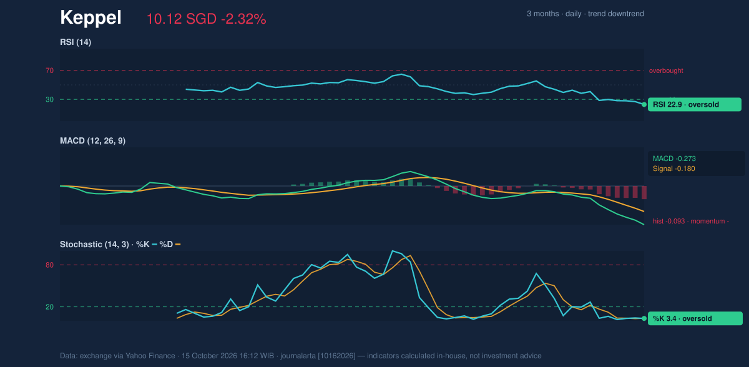This screenshot has width=749, height=367.
Task: Click the '3 months · daily · trend downtrend' label
Action: (x=585, y=14)
